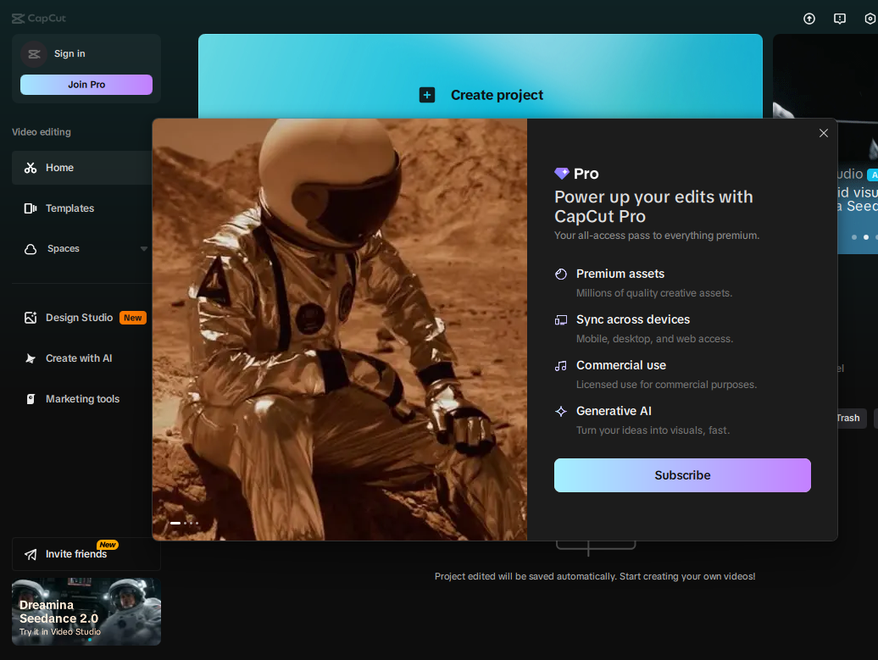
Task: Click the Subscribe button
Action: click(x=682, y=475)
